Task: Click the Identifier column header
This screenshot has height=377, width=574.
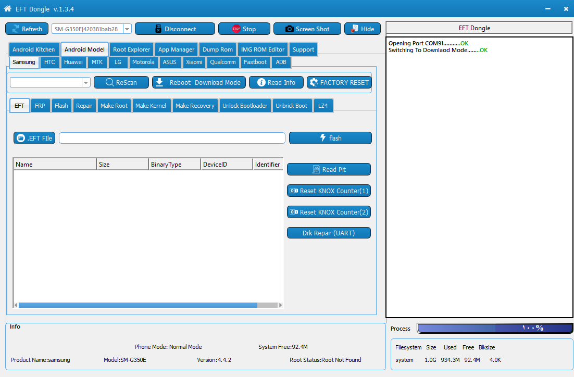Action: click(268, 165)
